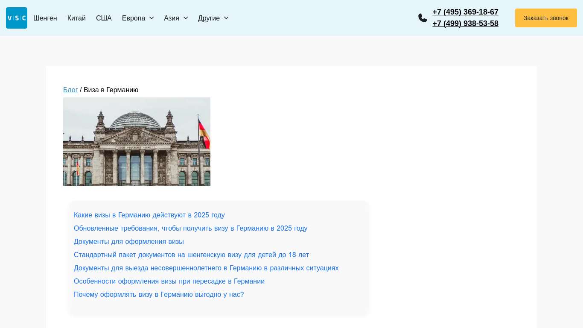Open Обновленные требования section link
Screen dimensions: 583x328
click(x=190, y=228)
